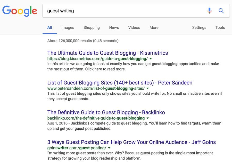Viewport: 232px width, 164px height.
Task: Click the Google logo
Action: tap(20, 11)
